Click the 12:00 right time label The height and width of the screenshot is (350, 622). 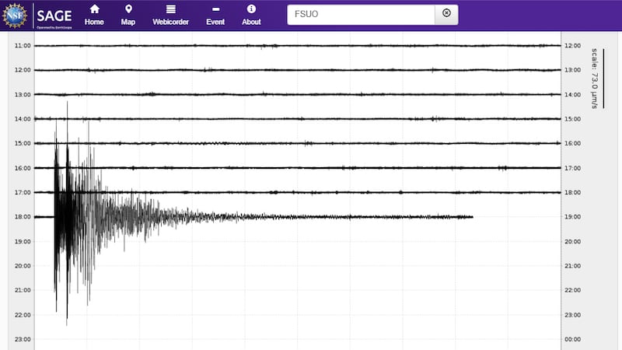pyautogui.click(x=572, y=46)
